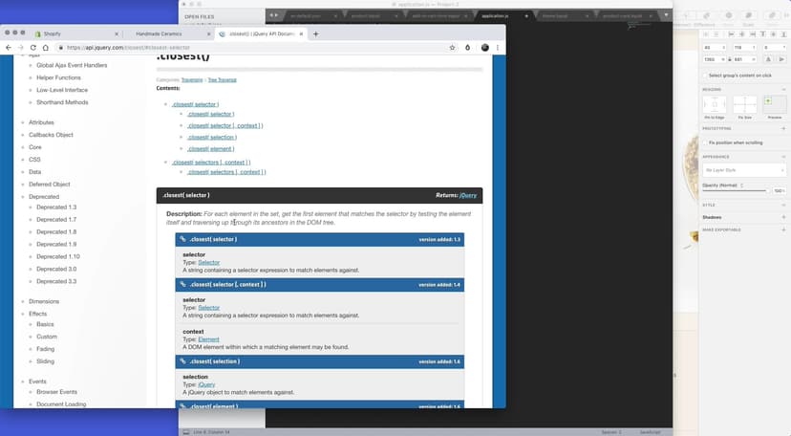Click the browser back arrow
This screenshot has height=436, width=791.
[9, 47]
